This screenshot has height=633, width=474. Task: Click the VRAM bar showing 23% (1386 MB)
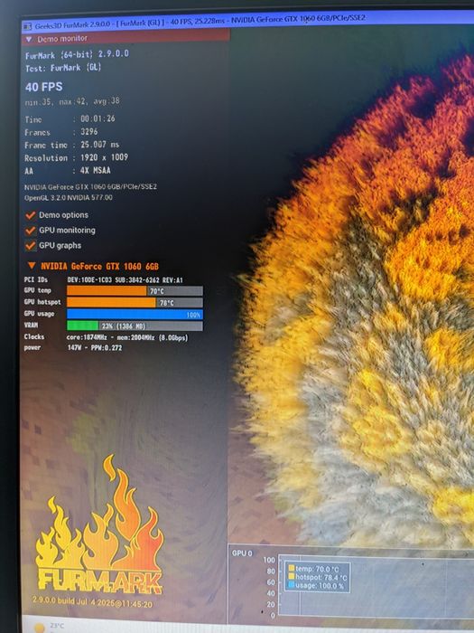[135, 326]
